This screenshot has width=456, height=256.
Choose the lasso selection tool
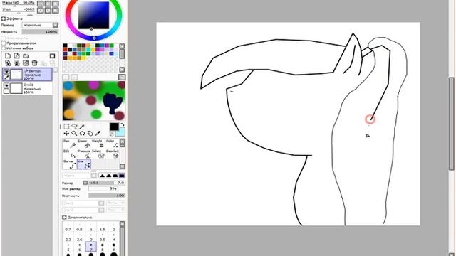[74, 127]
